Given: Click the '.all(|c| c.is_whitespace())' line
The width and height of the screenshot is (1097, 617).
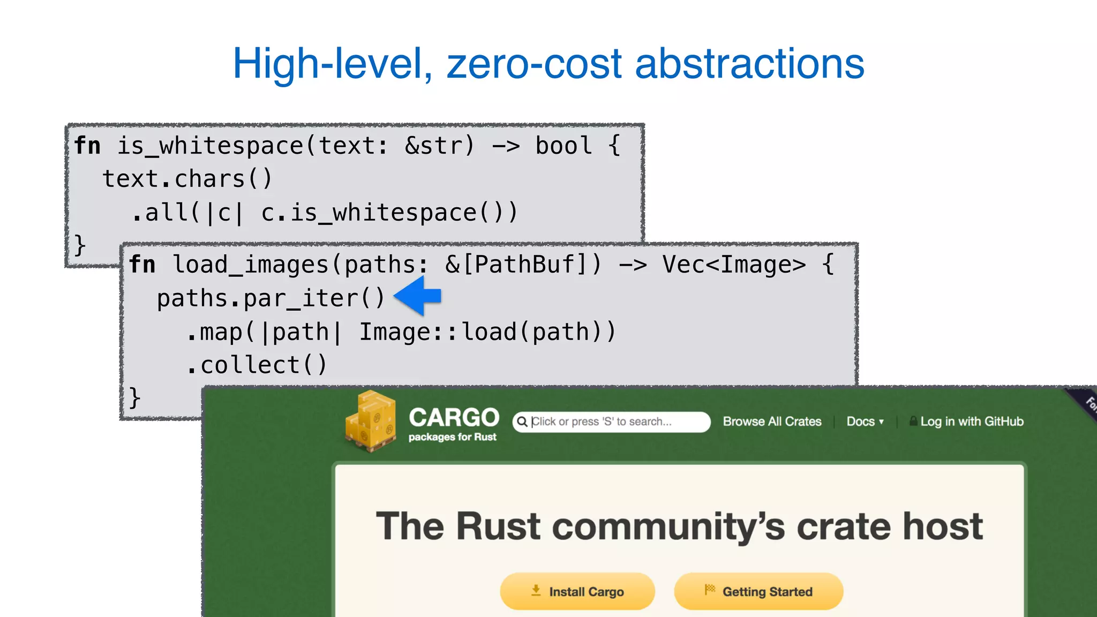Looking at the screenshot, I should tap(325, 213).
